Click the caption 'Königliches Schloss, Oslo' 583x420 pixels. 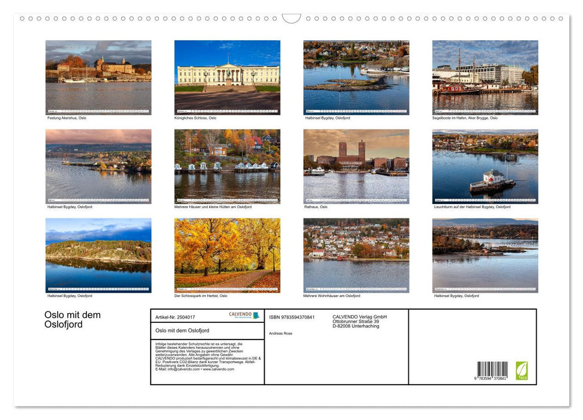tap(195, 118)
